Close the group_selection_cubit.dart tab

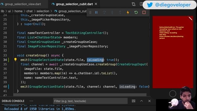pos(96,4)
